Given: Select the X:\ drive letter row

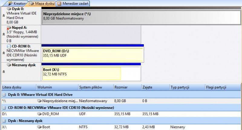Looking at the screenshot, I should click(121, 127).
